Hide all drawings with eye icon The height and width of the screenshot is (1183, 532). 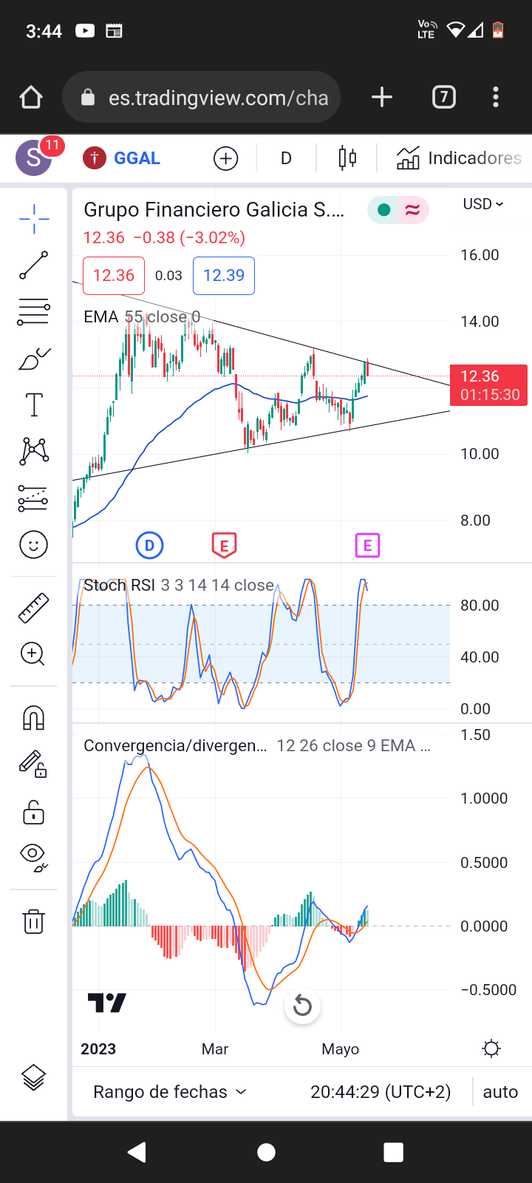34,856
